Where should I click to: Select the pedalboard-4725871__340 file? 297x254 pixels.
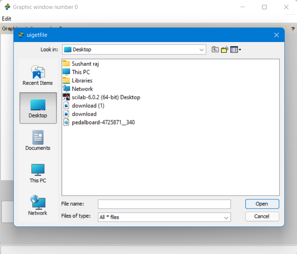[x=99, y=122]
